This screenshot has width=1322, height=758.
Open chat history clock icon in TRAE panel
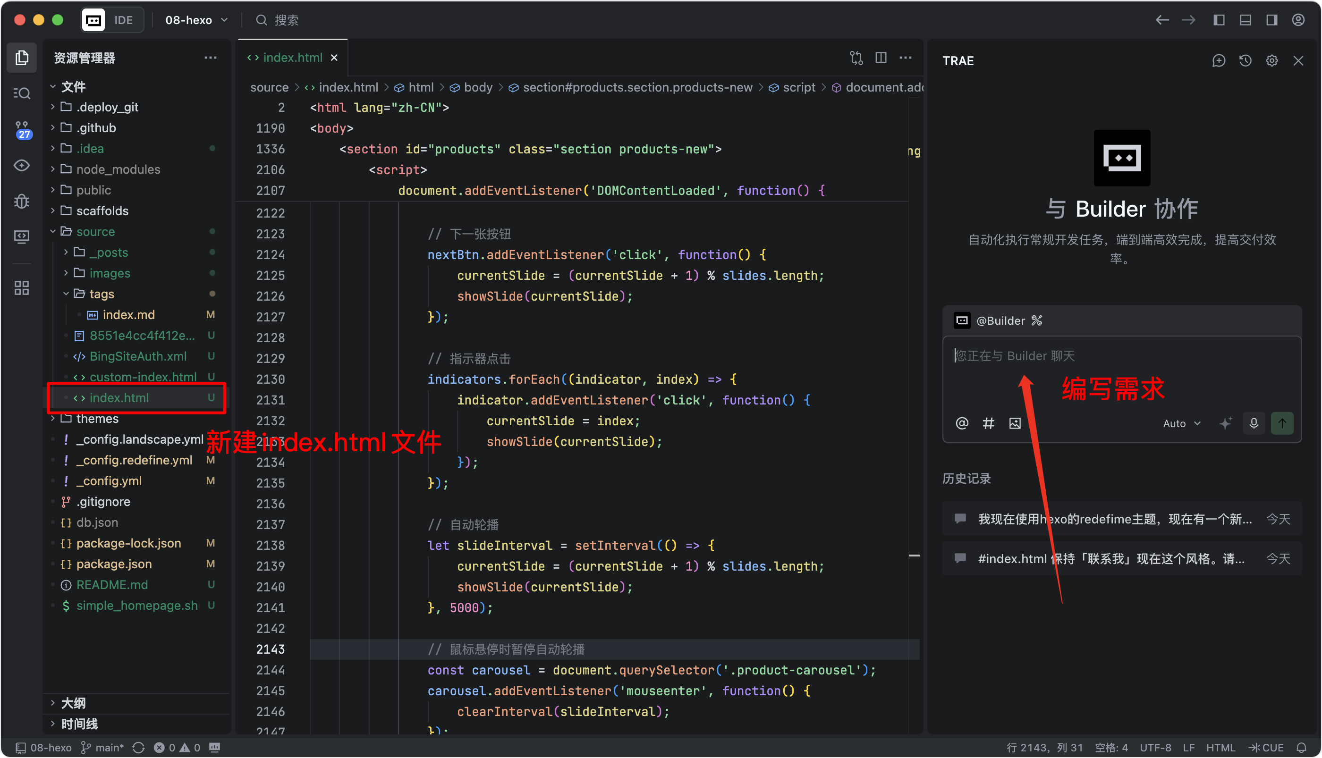1246,61
